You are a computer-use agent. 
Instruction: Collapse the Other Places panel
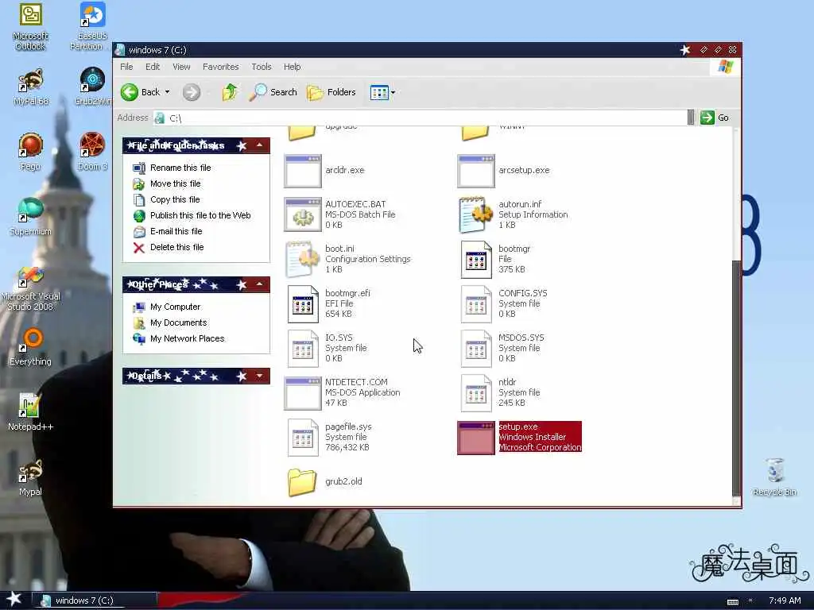[260, 284]
